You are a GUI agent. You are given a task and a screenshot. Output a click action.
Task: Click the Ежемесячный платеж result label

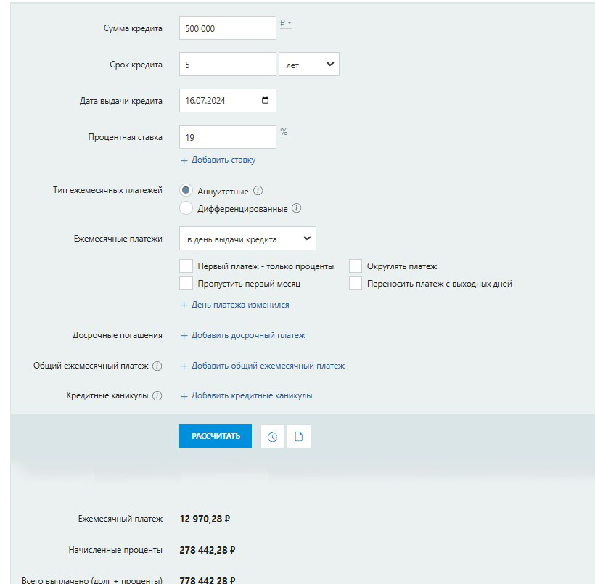pos(120,519)
